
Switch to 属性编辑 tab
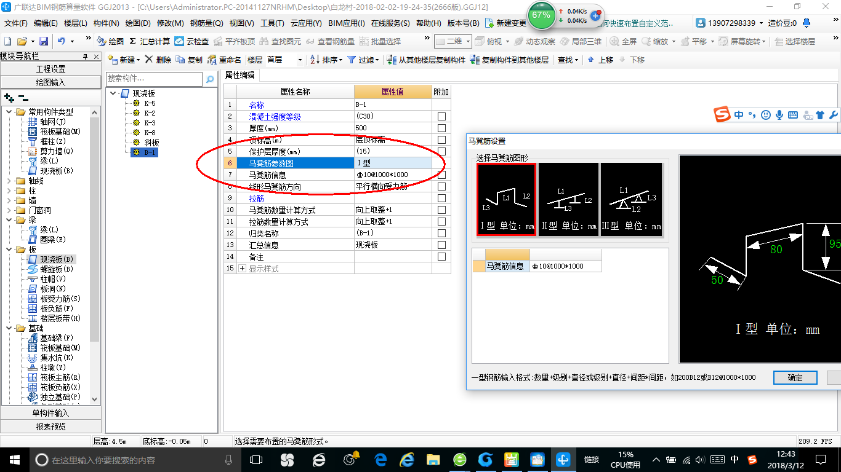239,75
